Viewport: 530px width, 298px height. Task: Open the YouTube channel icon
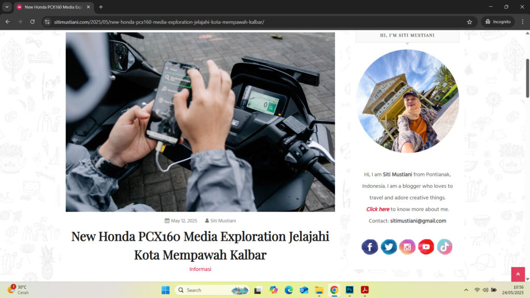pyautogui.click(x=426, y=247)
